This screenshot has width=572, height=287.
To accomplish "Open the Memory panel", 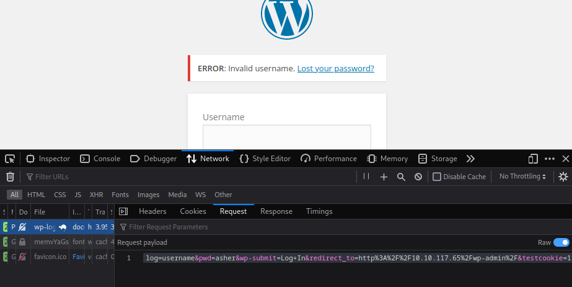I will (387, 159).
